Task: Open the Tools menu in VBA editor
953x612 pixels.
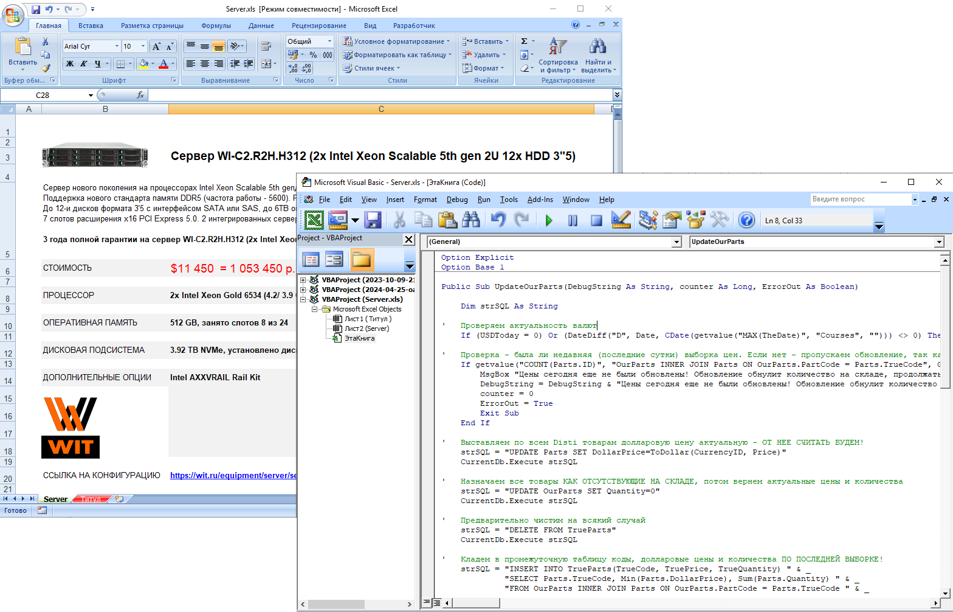Action: pos(509,200)
